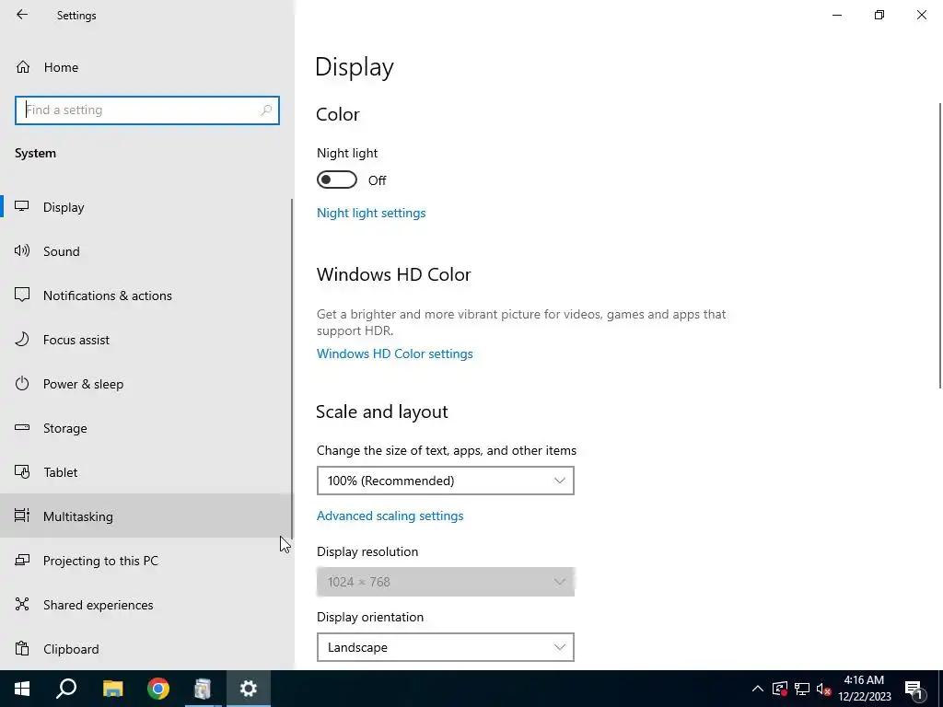The image size is (943, 707).
Task: Open the Display orientation Landscape dropdown
Action: 445,647
